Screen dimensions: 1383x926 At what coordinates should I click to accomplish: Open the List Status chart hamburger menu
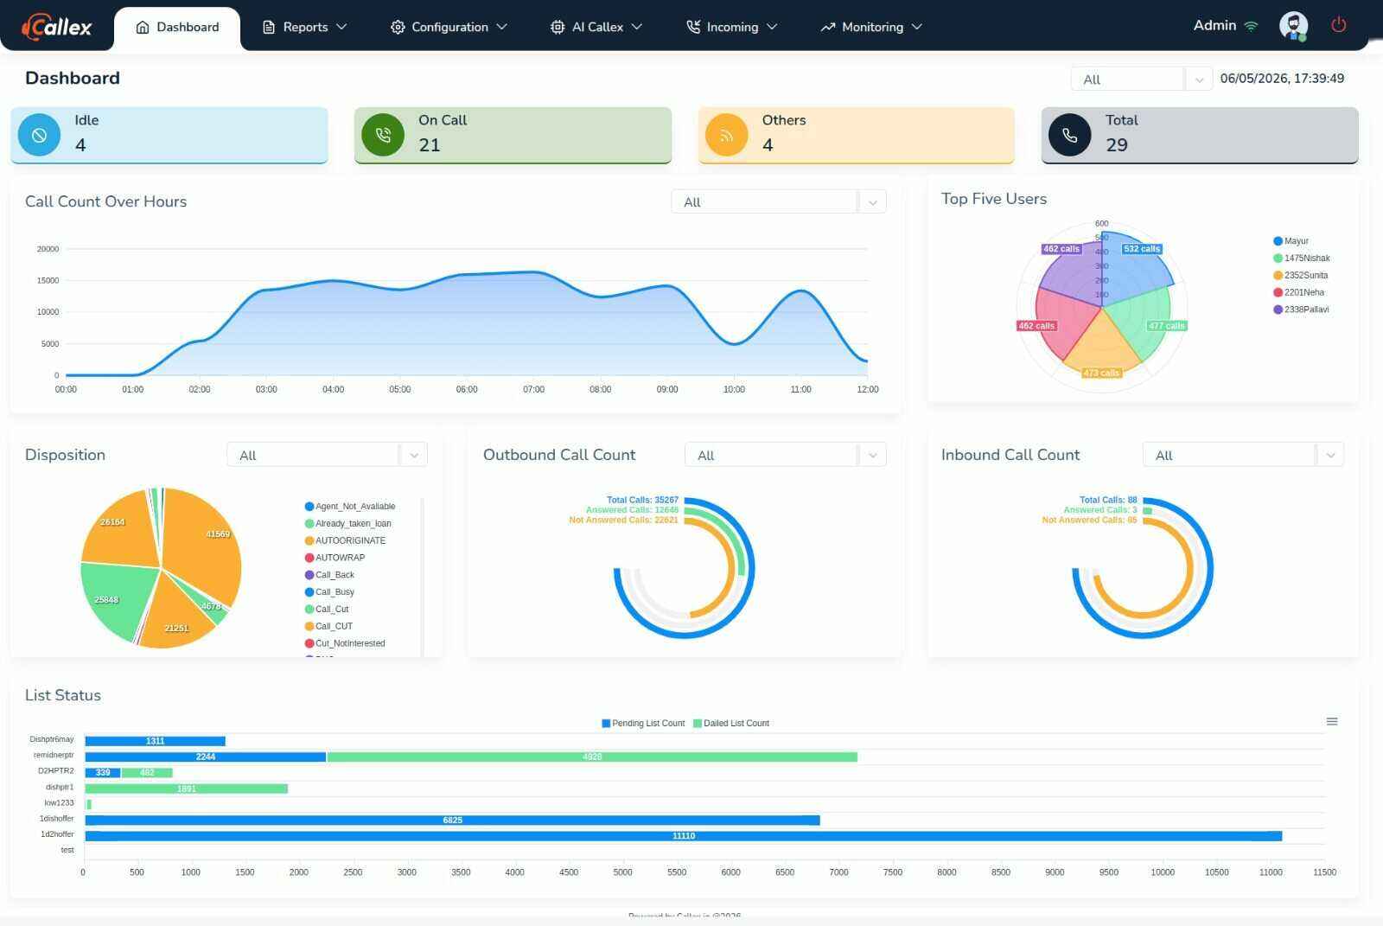click(1332, 721)
